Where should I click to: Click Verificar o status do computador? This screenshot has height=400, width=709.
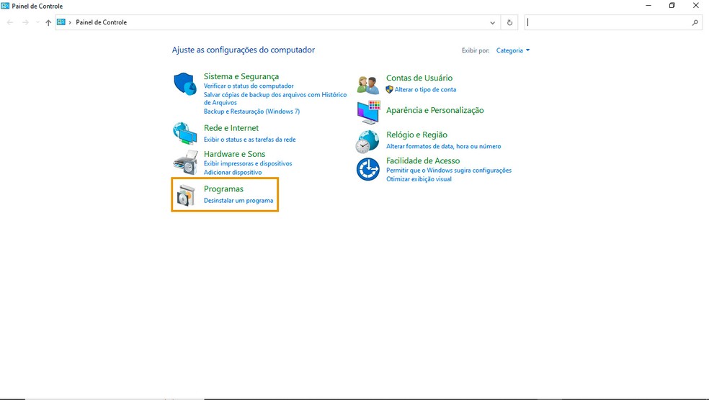(249, 86)
